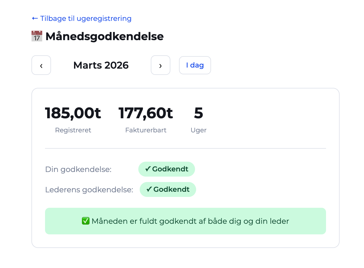
Task: Open the Tilbage til ugeregistrering link
Action: tap(86, 18)
